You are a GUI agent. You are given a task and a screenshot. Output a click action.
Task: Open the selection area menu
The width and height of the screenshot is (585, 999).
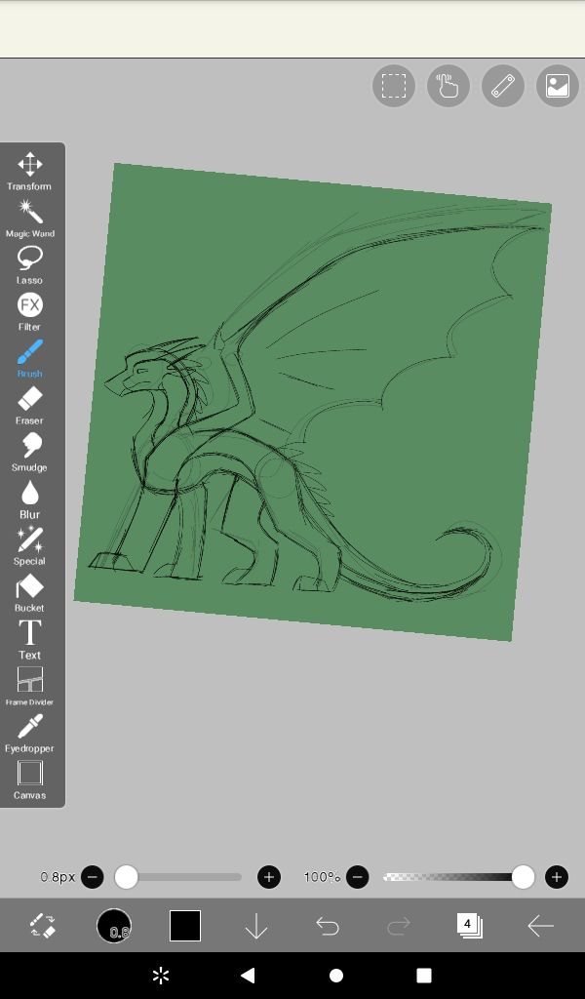point(393,86)
